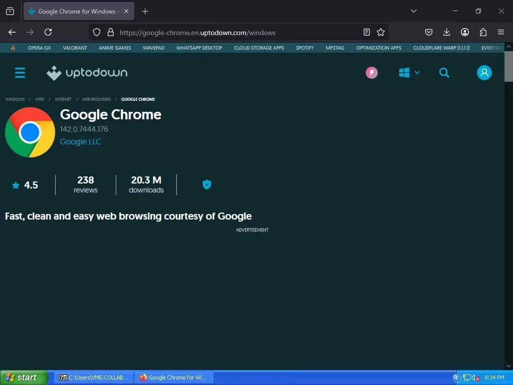Screen dimensions: 513x385
Task: Open the muted volume tray icon
Action: 476,378
